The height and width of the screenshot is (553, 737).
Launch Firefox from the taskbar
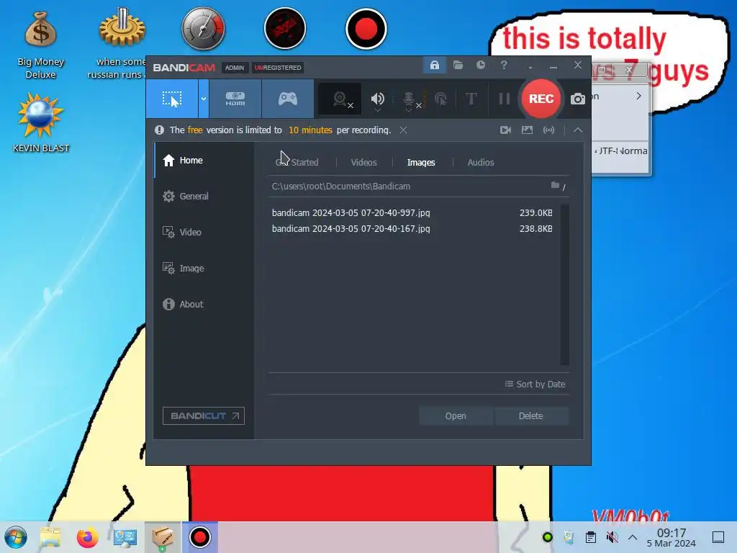pyautogui.click(x=88, y=537)
